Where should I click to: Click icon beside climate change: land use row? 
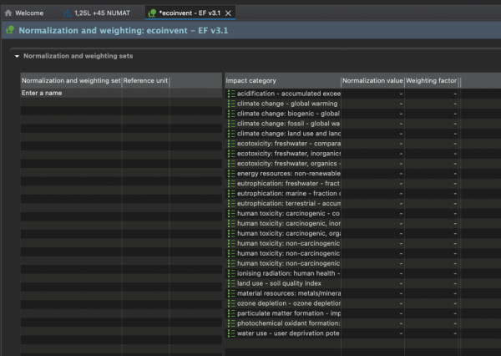tap(231, 134)
